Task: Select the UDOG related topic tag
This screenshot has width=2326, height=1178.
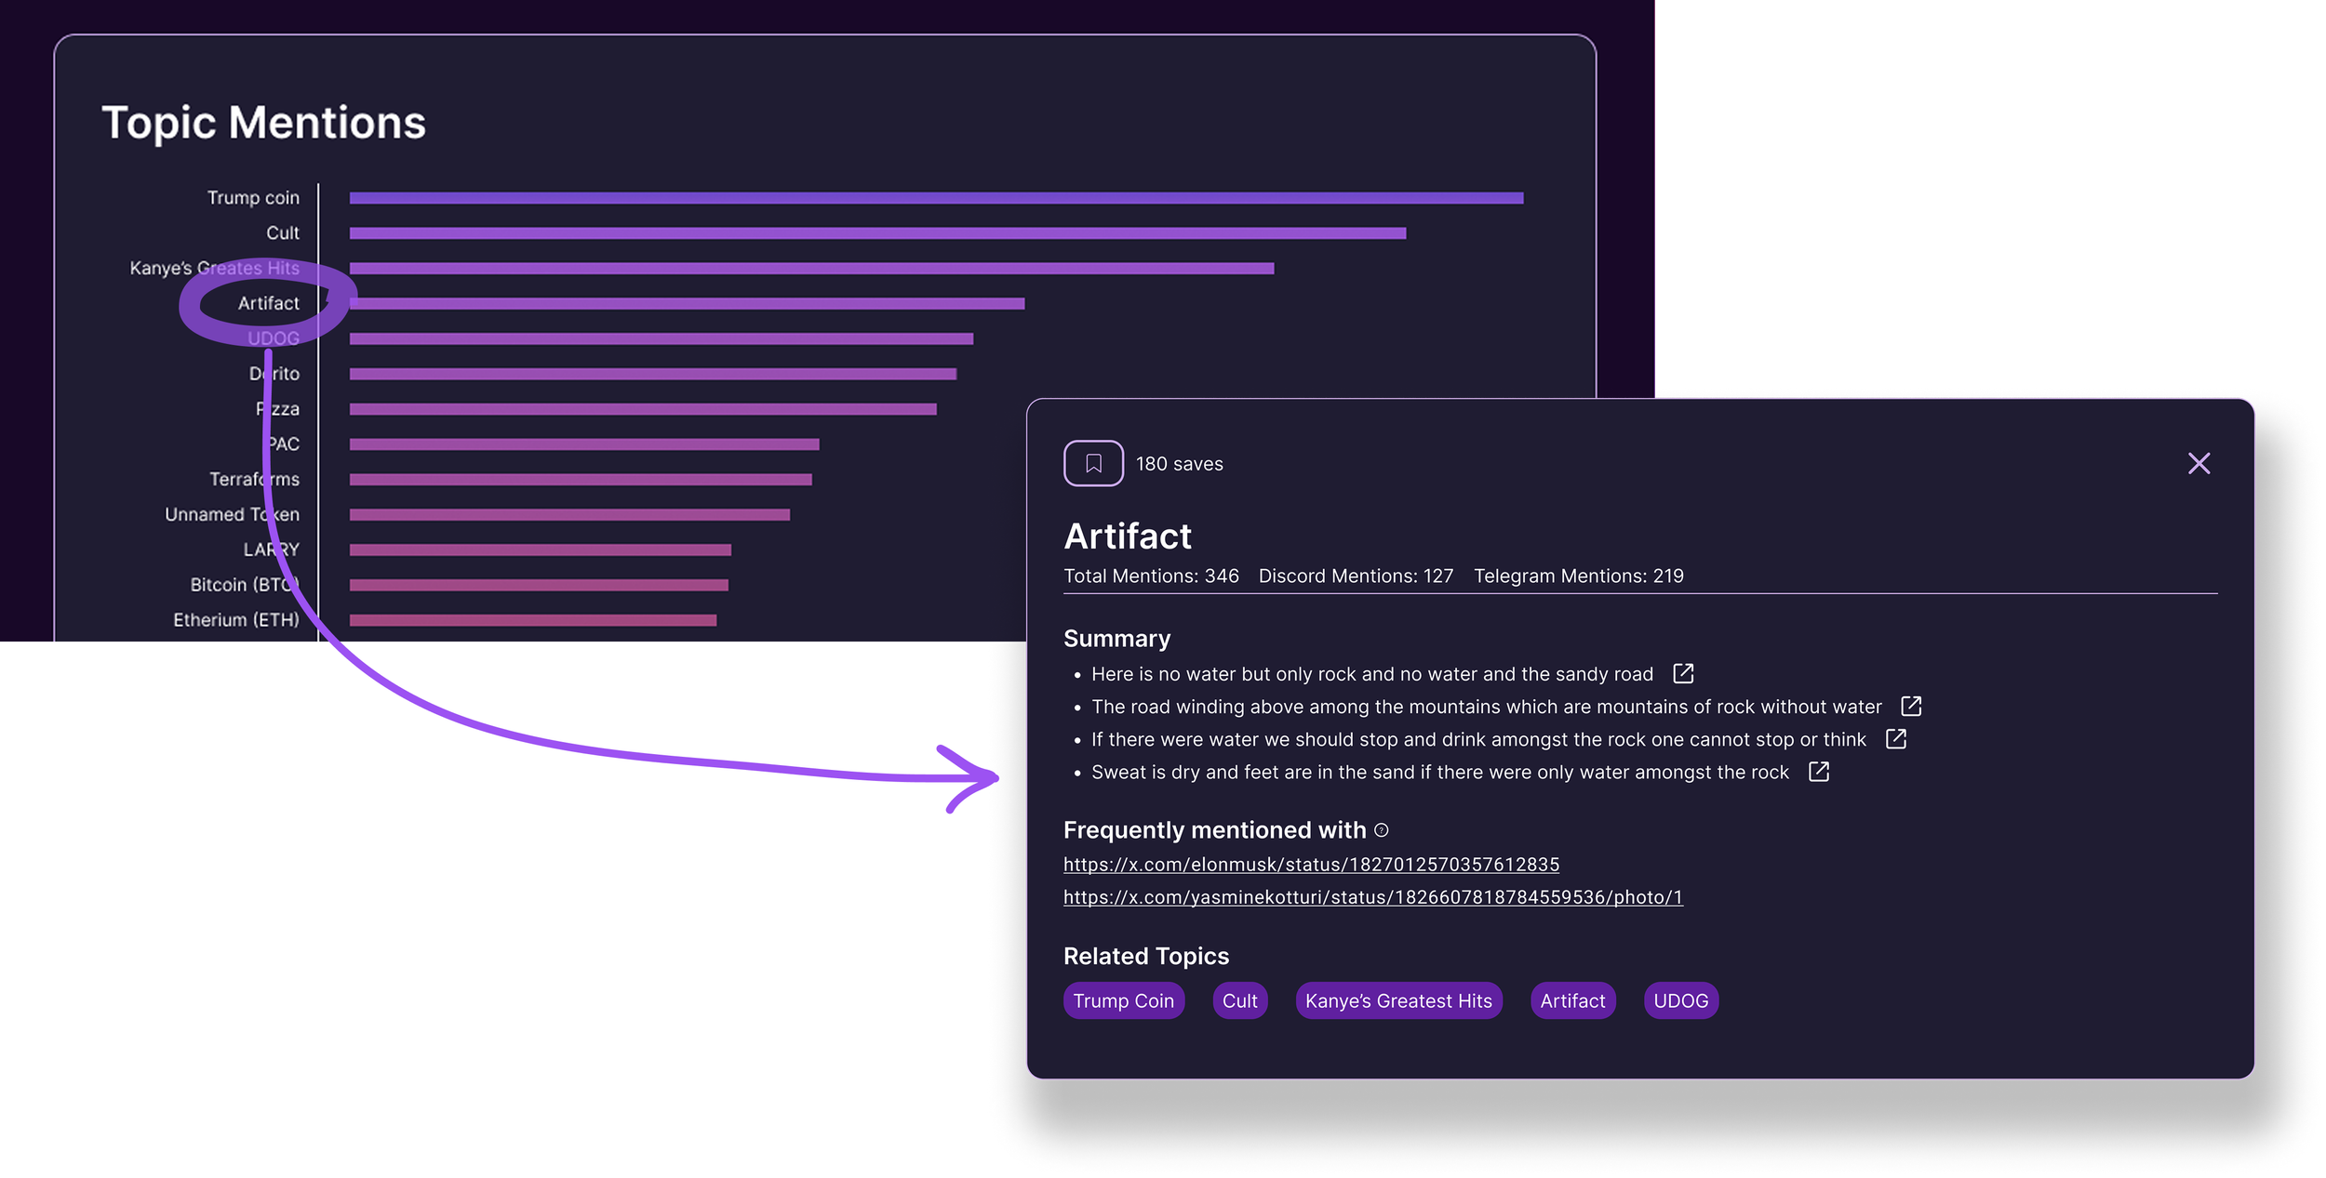Action: point(1680,1000)
